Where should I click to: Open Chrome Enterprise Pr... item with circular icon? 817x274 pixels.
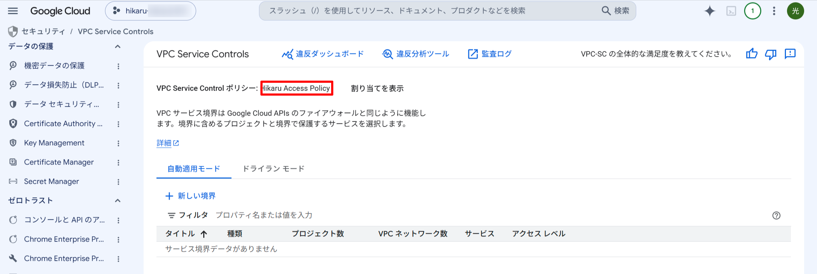click(x=64, y=239)
